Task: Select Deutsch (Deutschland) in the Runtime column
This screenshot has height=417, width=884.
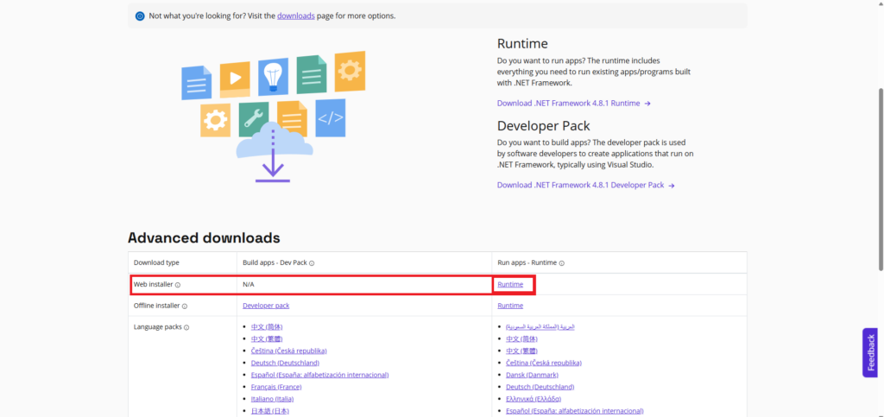Action: click(540, 387)
